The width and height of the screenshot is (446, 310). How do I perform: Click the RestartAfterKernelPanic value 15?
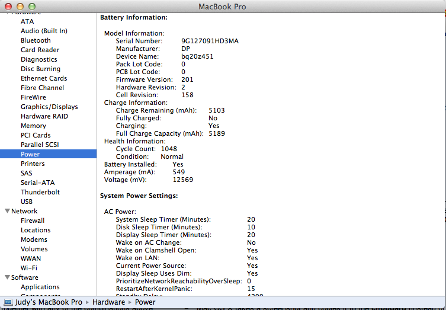coord(251,289)
